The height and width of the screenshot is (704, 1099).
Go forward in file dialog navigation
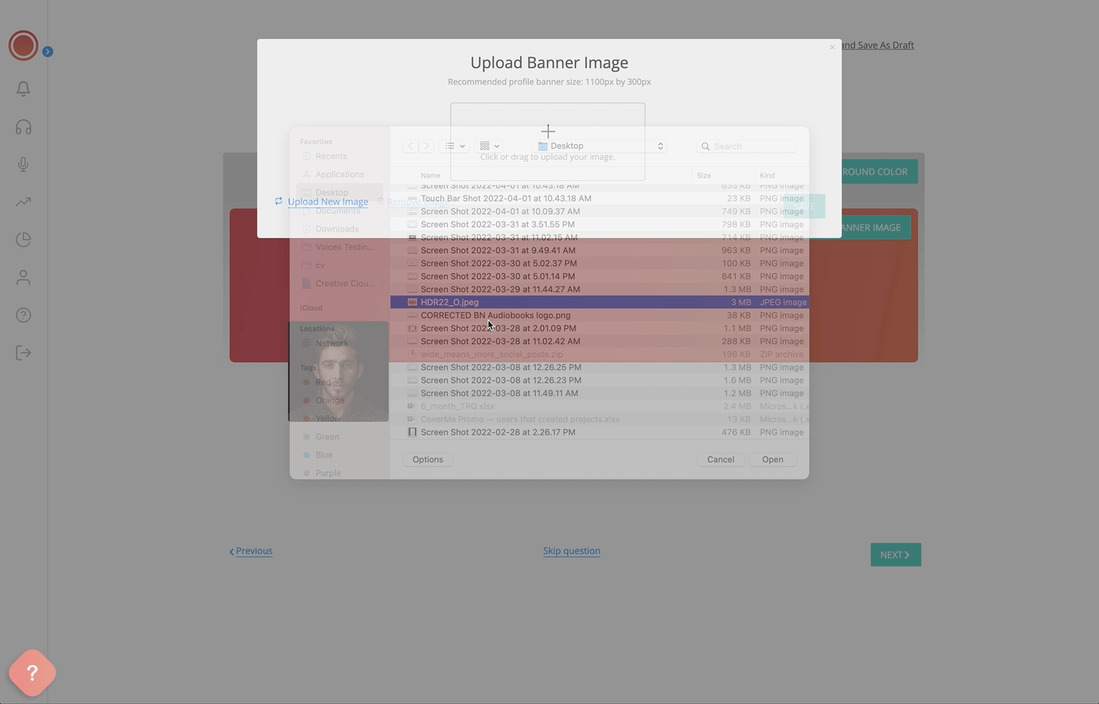427,146
